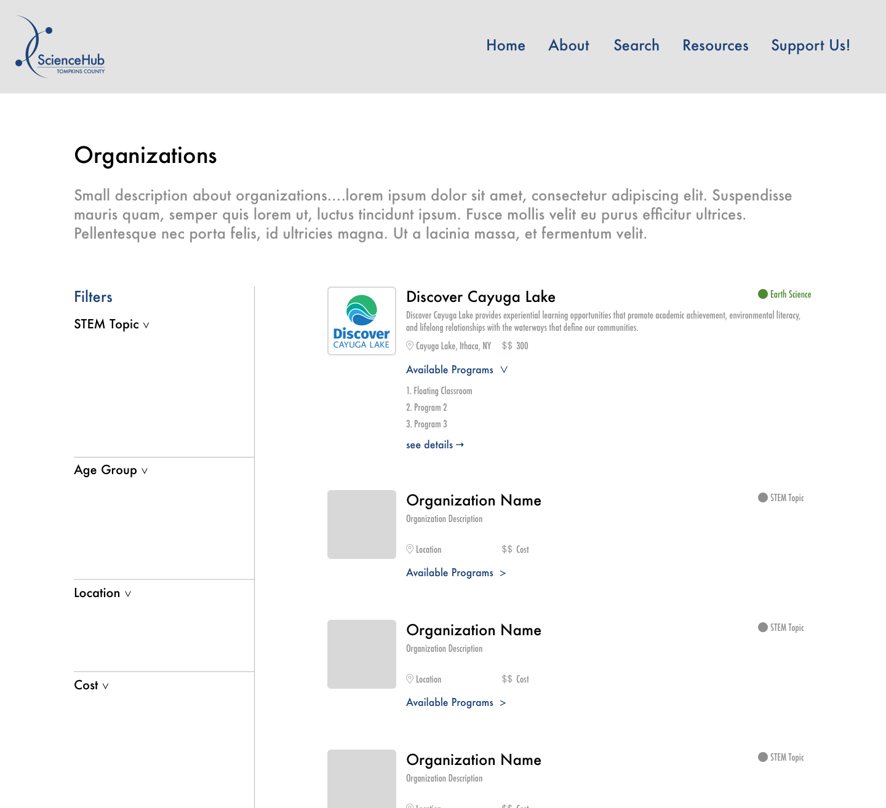Open the second Organization Name heading
The image size is (886, 808).
pyautogui.click(x=474, y=630)
